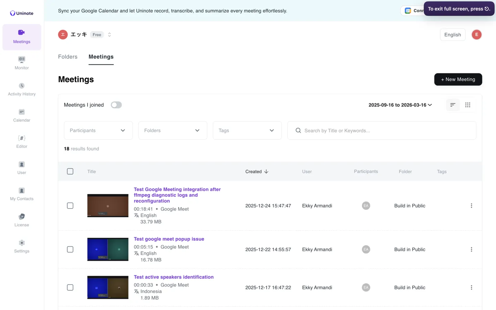Open My Contacts sidebar icon

pyautogui.click(x=22, y=191)
